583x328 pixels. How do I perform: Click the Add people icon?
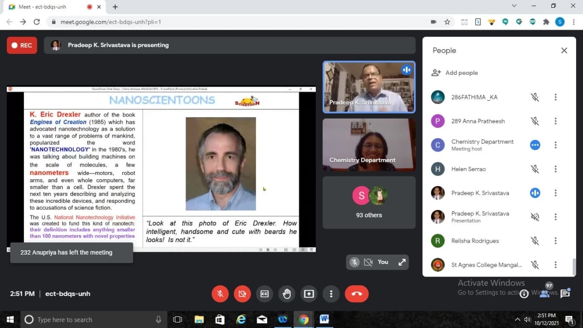point(436,72)
